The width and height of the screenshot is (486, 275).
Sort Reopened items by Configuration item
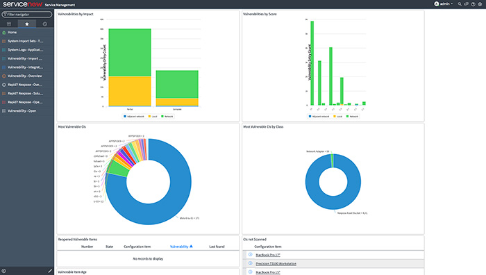point(137,247)
